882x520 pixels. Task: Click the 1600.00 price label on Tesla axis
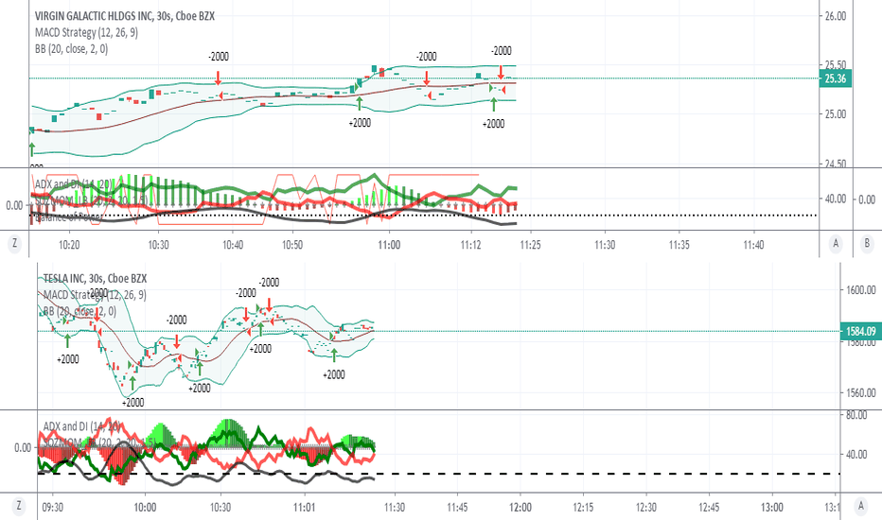click(x=860, y=290)
